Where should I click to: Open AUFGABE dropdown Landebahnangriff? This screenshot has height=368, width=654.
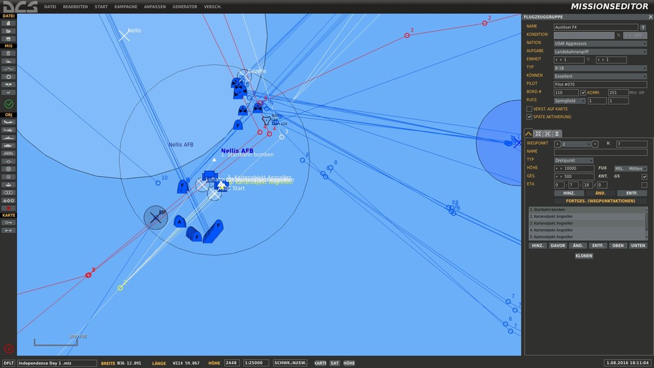(x=600, y=52)
